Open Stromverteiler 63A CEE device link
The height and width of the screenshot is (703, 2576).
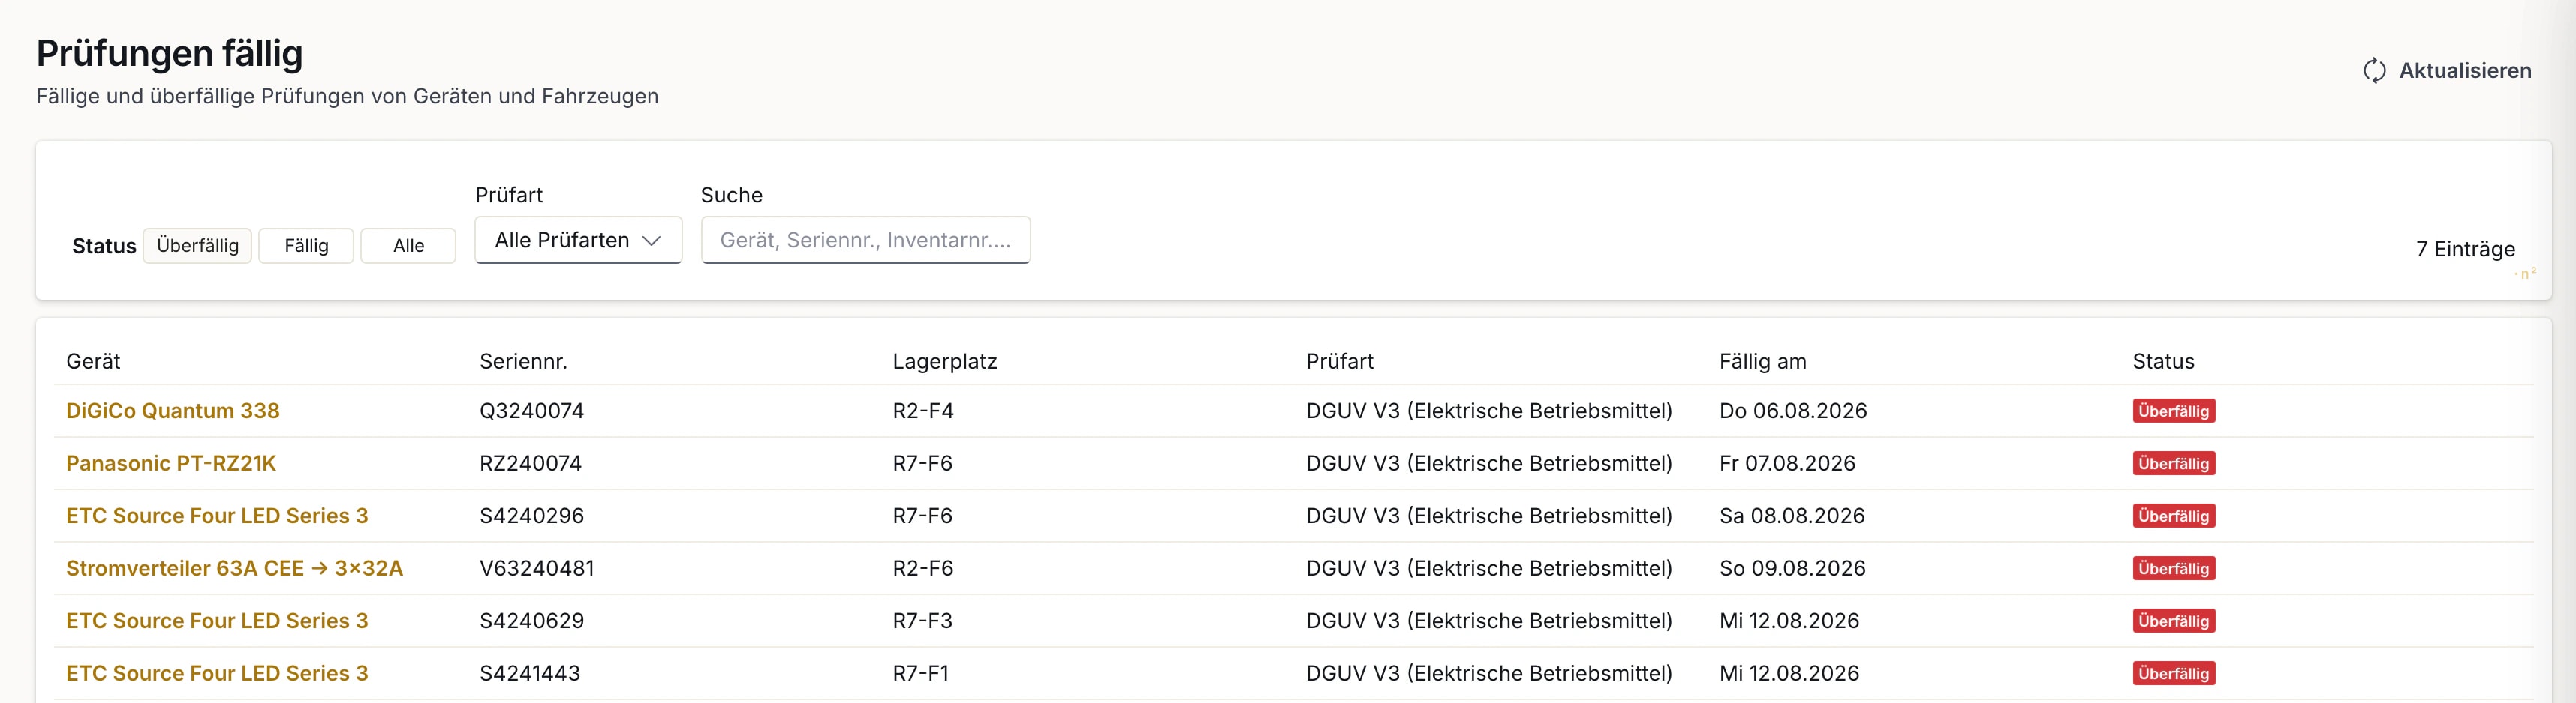click(x=234, y=568)
